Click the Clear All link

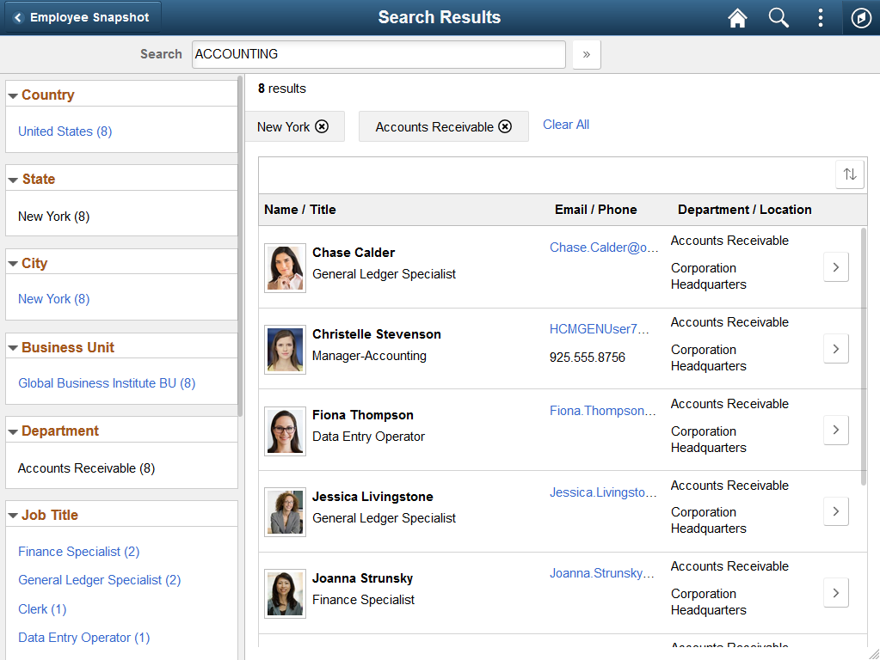pos(566,125)
